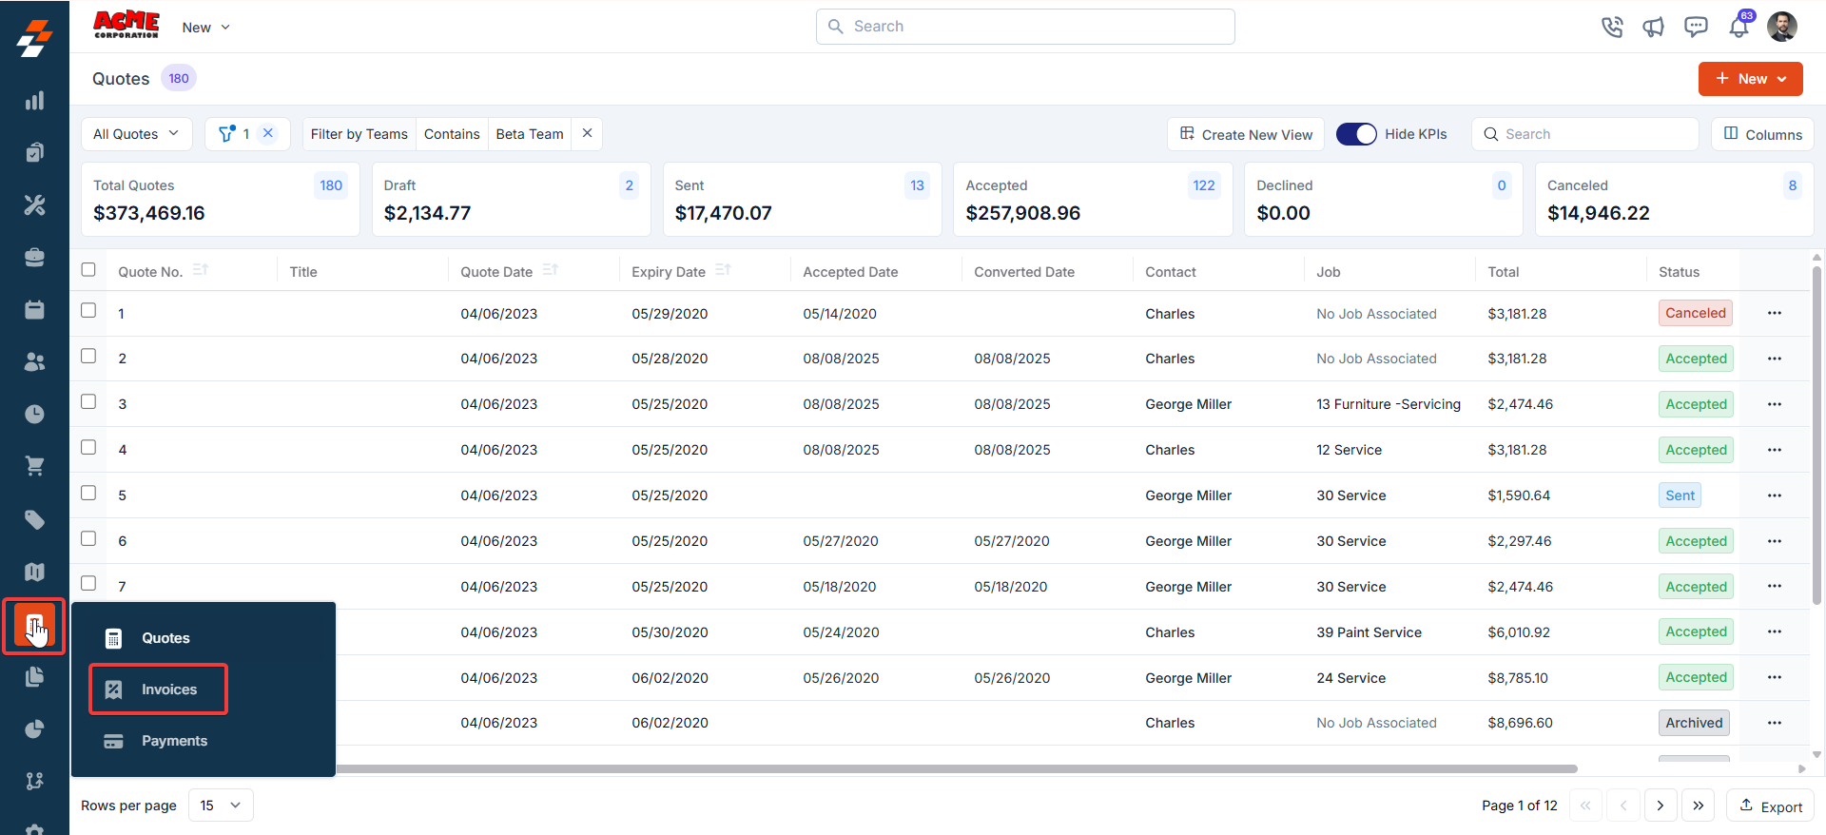Change Rows per page dropdown value
The height and width of the screenshot is (835, 1826).
point(221,806)
